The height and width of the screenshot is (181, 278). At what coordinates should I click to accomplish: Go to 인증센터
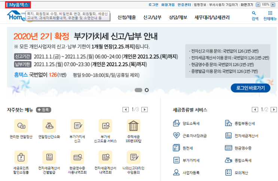[184, 5]
